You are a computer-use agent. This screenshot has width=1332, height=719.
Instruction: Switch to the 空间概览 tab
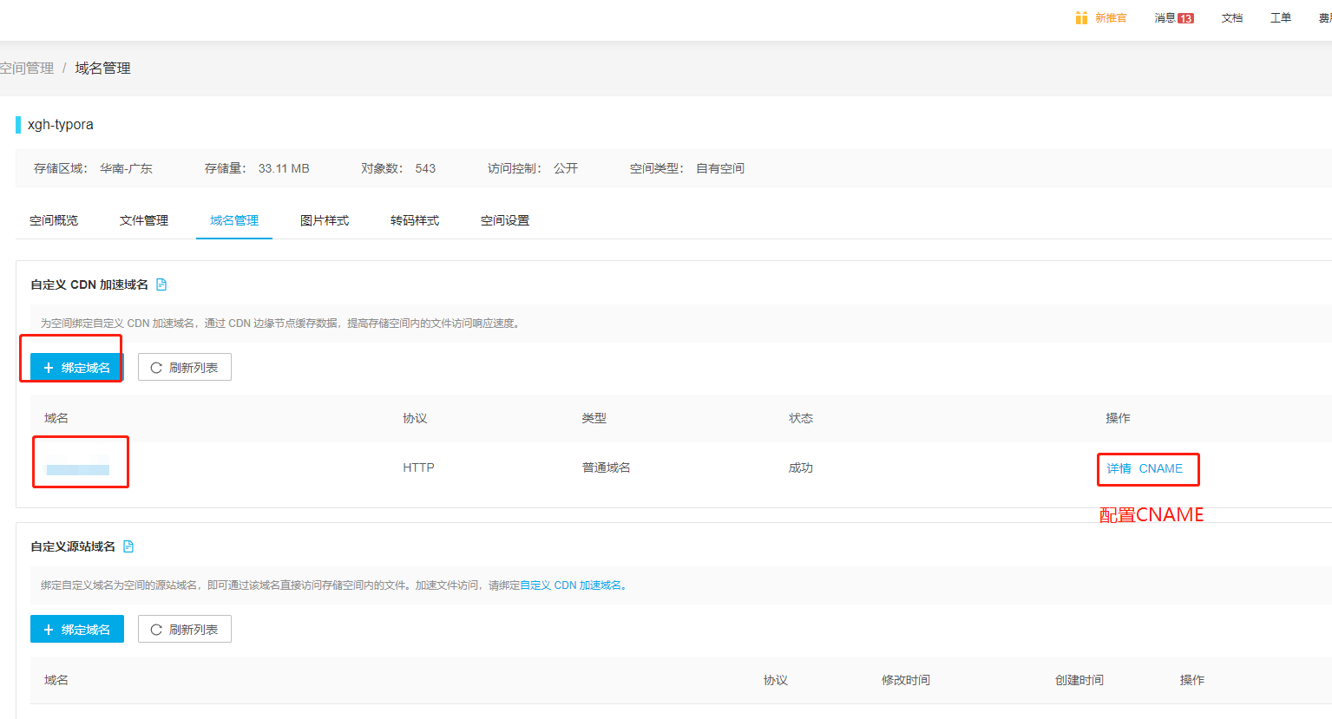click(x=54, y=220)
